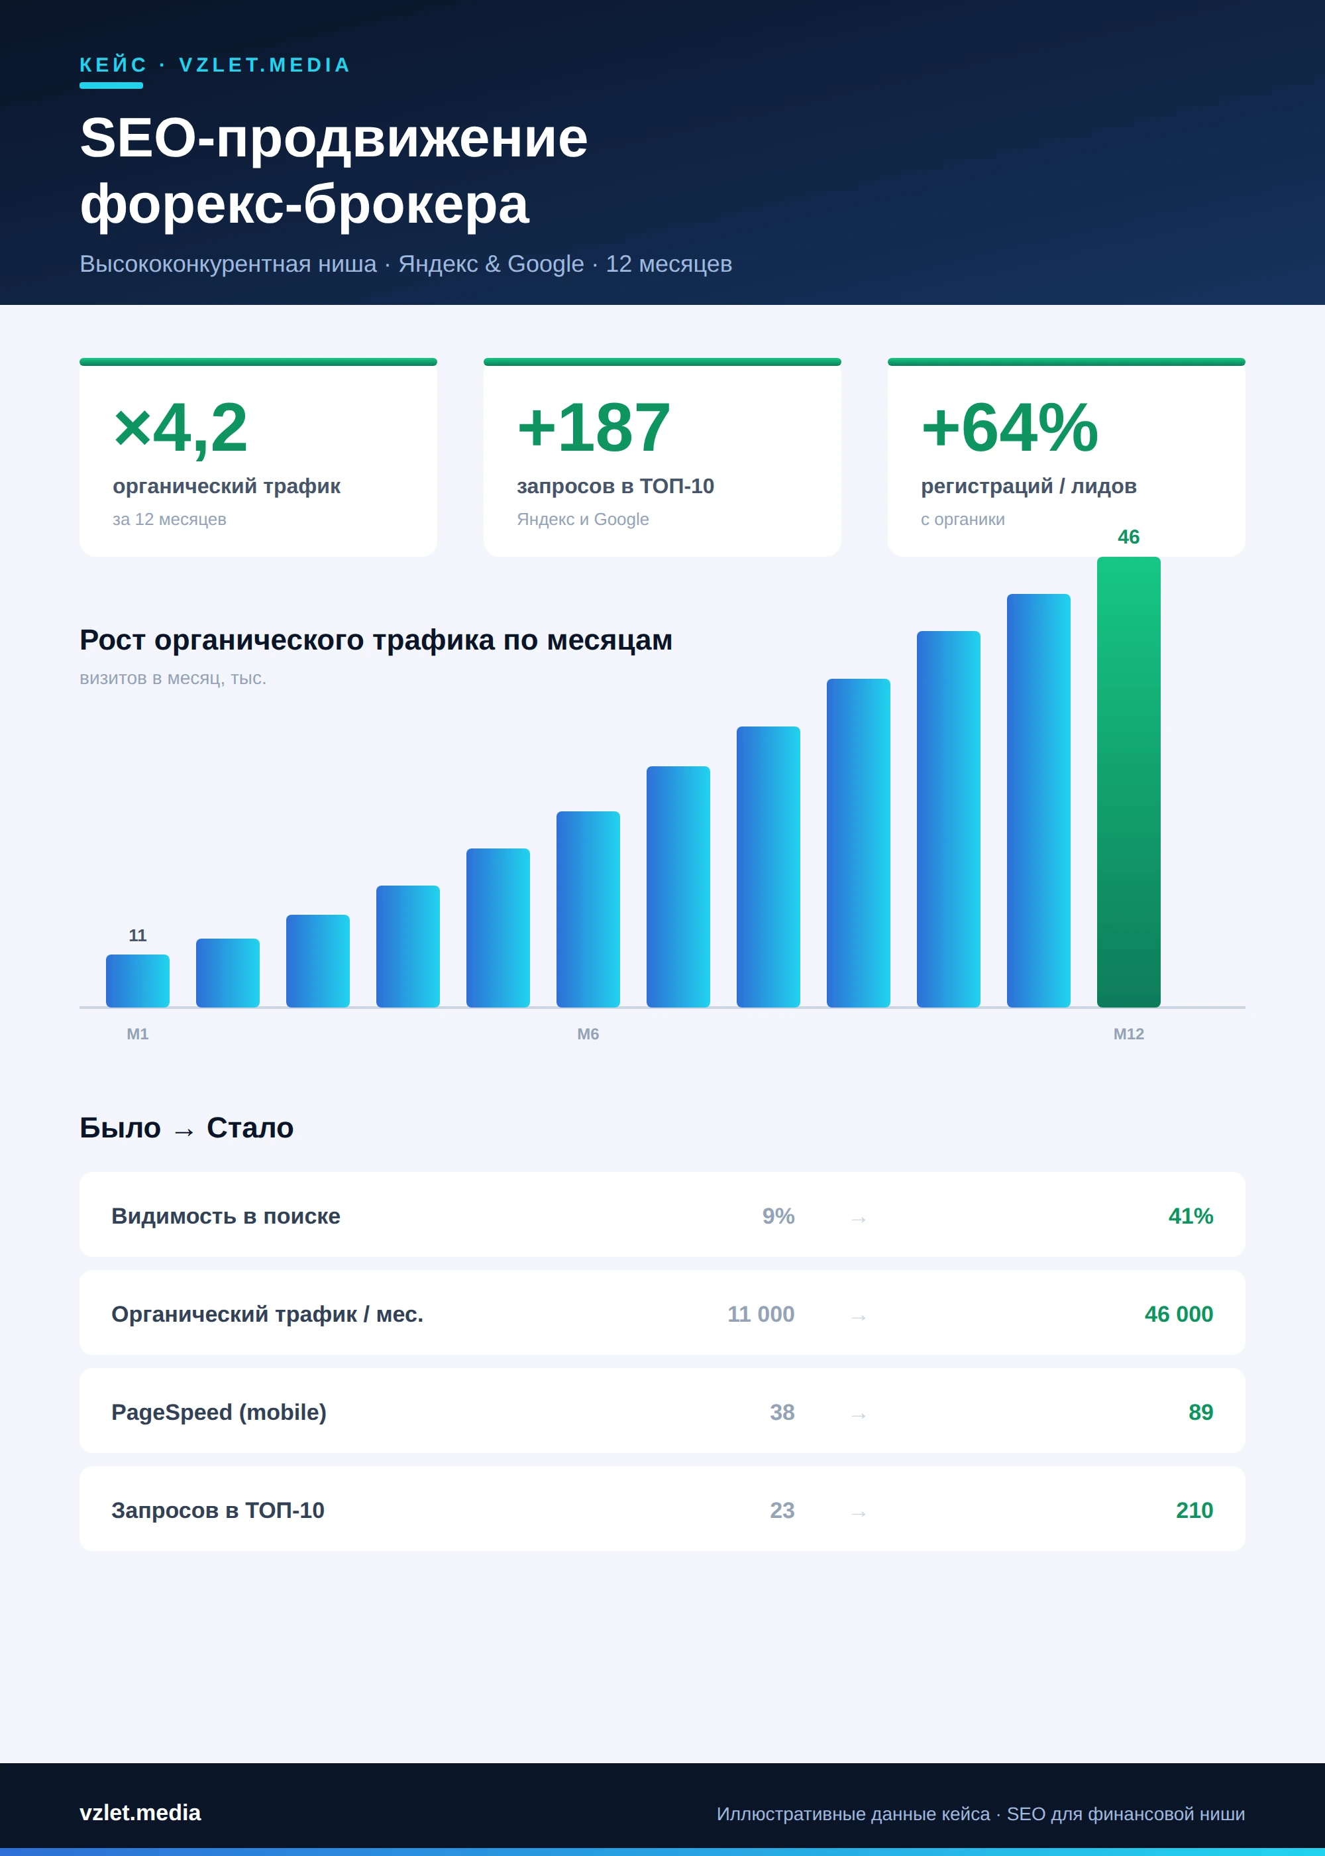Click the subtitle mentioning Яндекс & Google

pyautogui.click(x=405, y=264)
